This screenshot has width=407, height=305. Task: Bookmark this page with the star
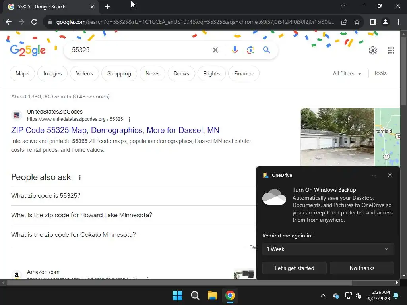pos(357,22)
